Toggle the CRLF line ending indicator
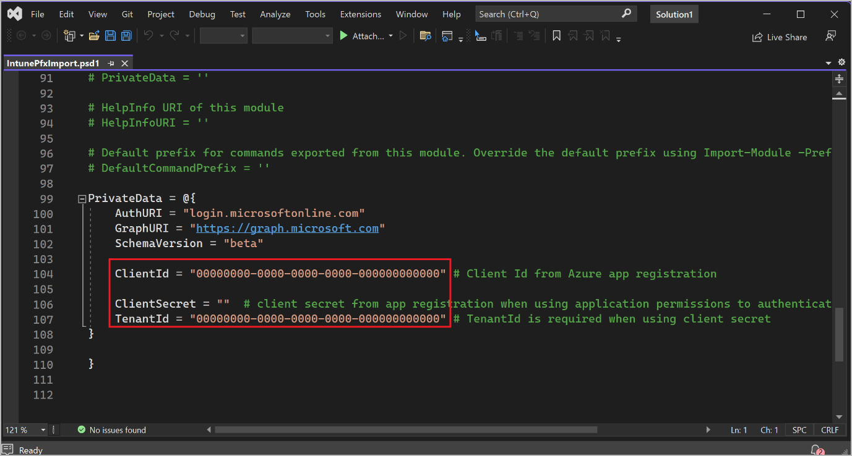Viewport: 852px width, 456px height. 830,430
